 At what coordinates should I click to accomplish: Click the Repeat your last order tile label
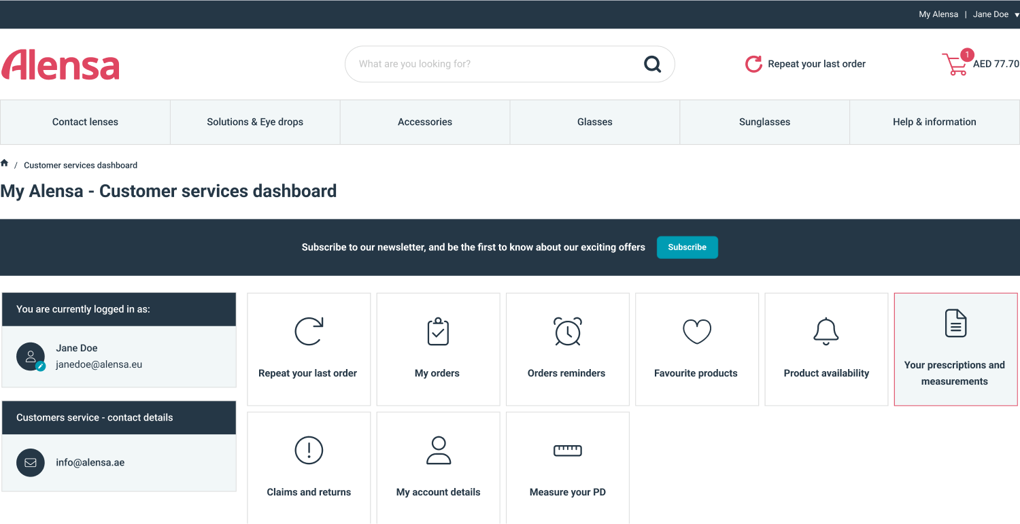(307, 373)
